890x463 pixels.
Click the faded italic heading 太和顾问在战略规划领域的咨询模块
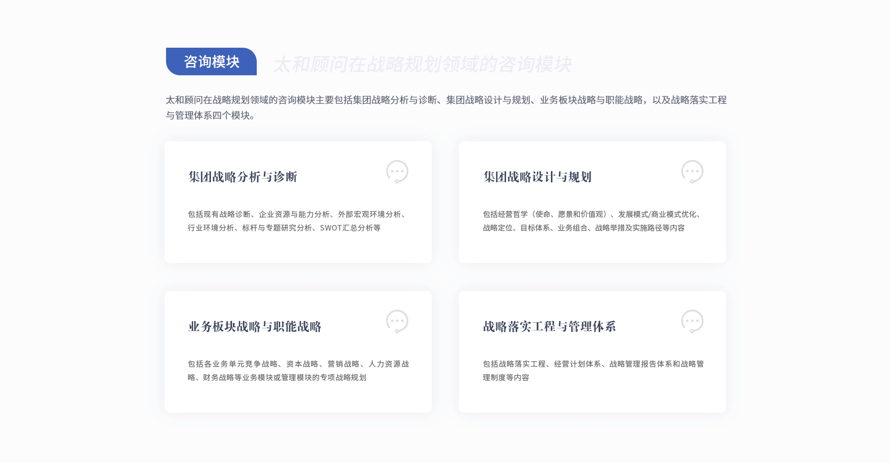tap(422, 64)
